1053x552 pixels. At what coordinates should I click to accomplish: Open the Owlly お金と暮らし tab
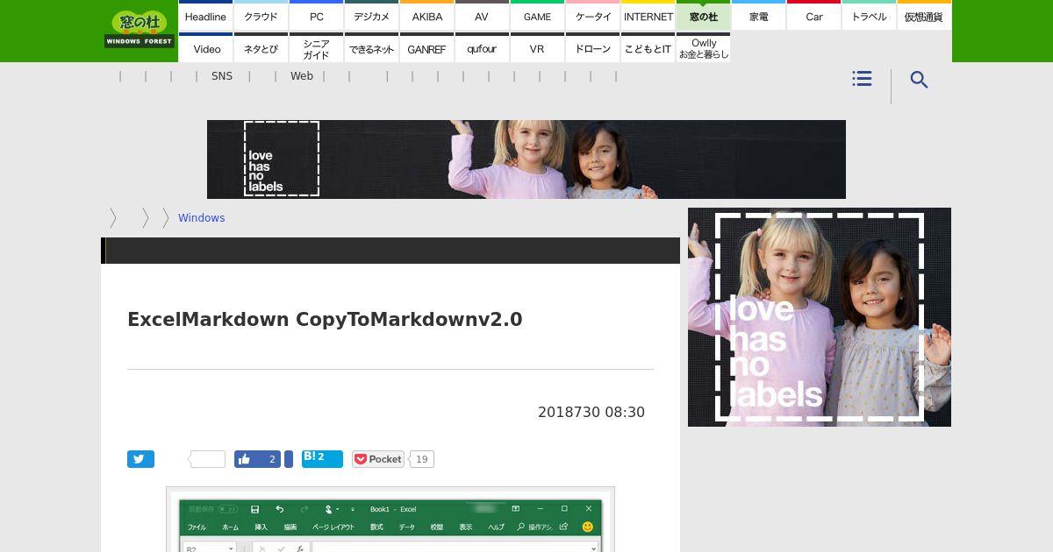[x=703, y=48]
